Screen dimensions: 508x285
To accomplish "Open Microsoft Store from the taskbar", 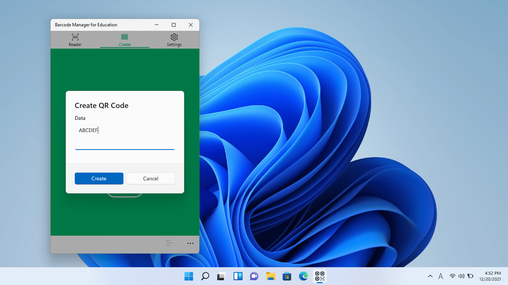I will [x=287, y=276].
